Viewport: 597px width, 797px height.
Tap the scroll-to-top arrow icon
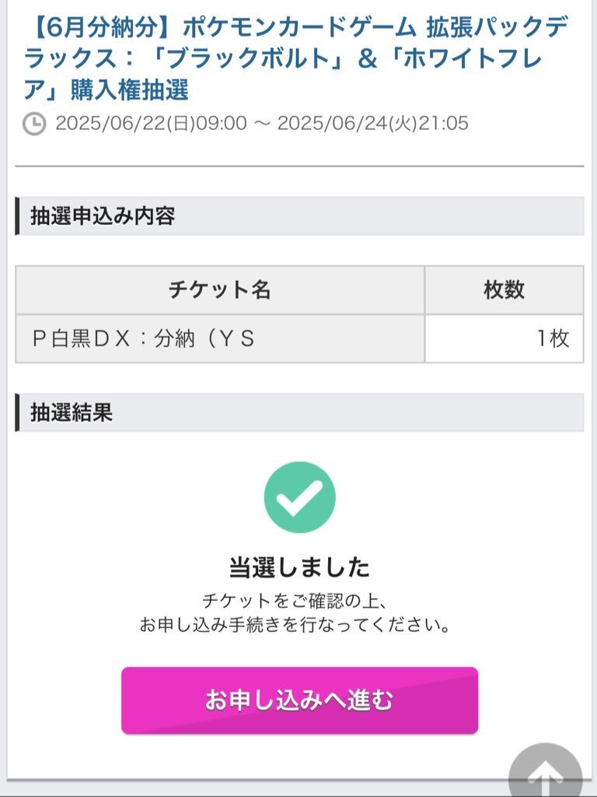pyautogui.click(x=545, y=771)
